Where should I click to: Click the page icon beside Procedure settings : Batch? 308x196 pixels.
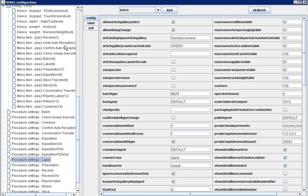(9, 112)
